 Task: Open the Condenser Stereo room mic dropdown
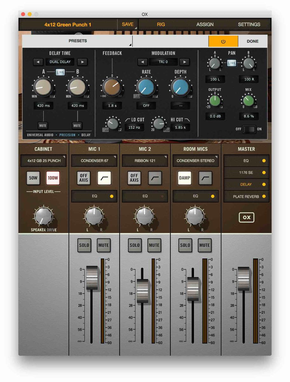(196, 161)
